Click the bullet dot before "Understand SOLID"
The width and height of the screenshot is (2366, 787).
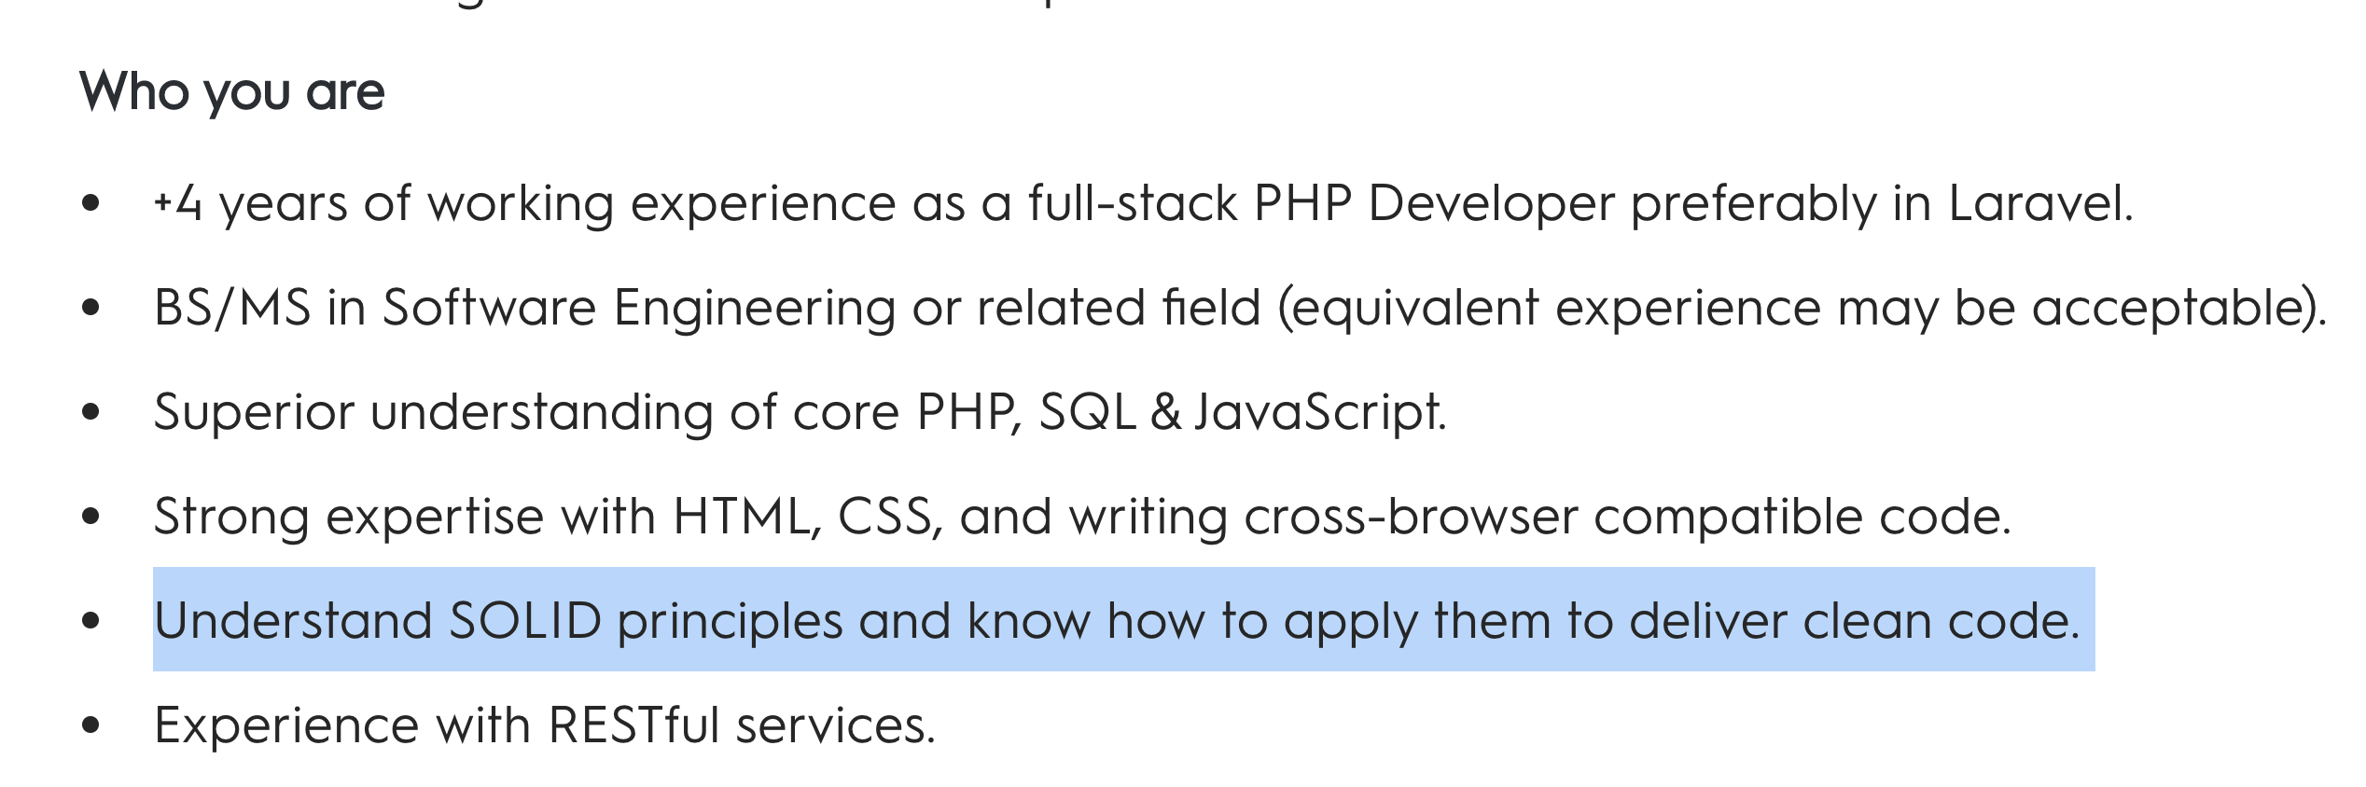point(90,620)
